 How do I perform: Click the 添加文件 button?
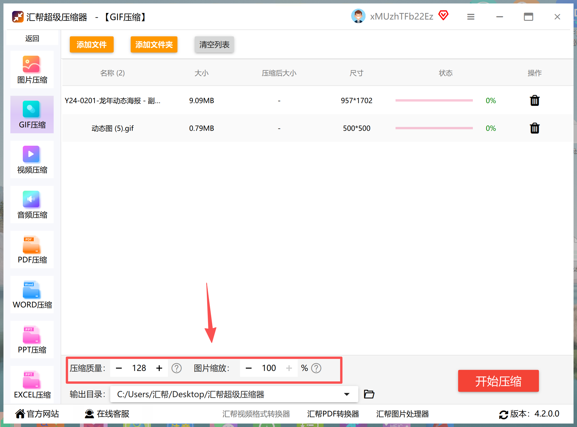click(91, 44)
